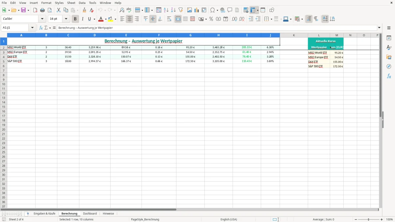Viewport: 395px width, 222px height.
Task: Click zoom in plus button
Action: [x=382, y=219]
